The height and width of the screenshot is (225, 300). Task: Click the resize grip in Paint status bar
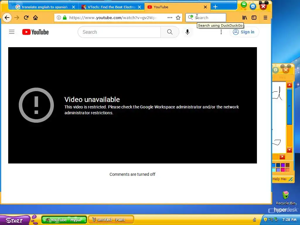[x=291, y=179]
